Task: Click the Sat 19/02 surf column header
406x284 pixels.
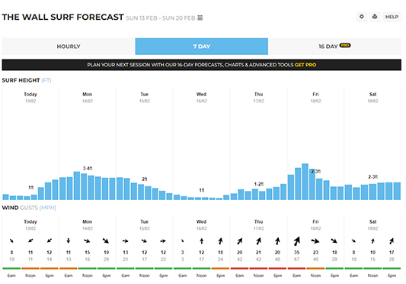Action: click(372, 98)
